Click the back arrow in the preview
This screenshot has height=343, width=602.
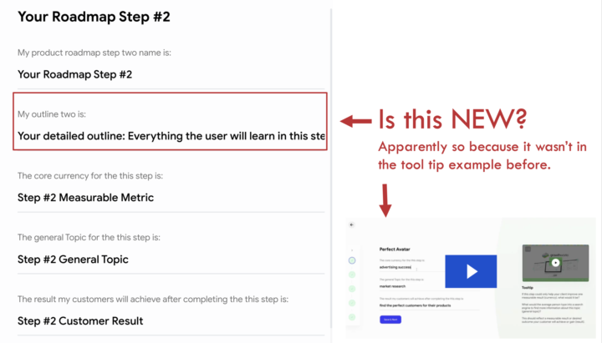(x=352, y=224)
